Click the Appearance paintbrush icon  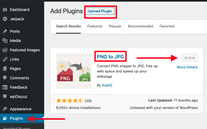coord(5,109)
